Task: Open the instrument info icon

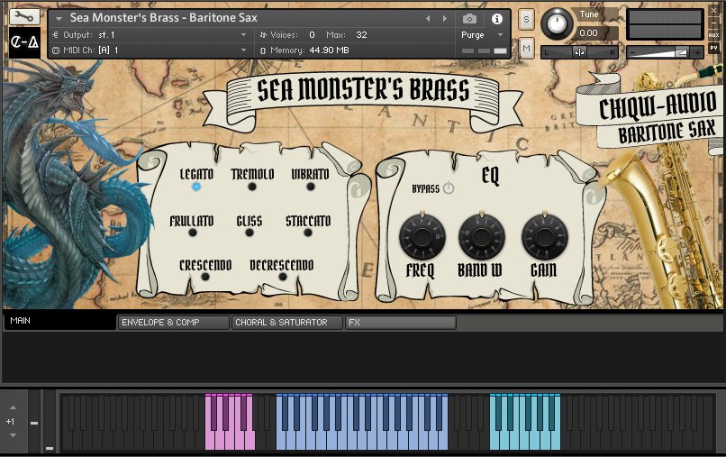Action: pos(496,18)
